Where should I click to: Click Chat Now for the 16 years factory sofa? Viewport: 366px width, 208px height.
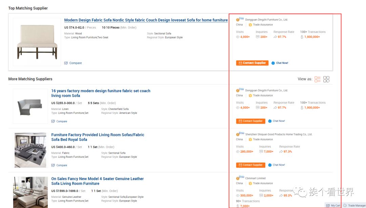click(x=277, y=121)
